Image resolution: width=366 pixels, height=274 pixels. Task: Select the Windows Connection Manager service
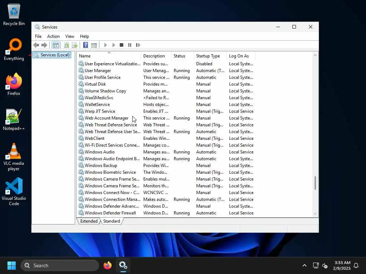[166, 199]
